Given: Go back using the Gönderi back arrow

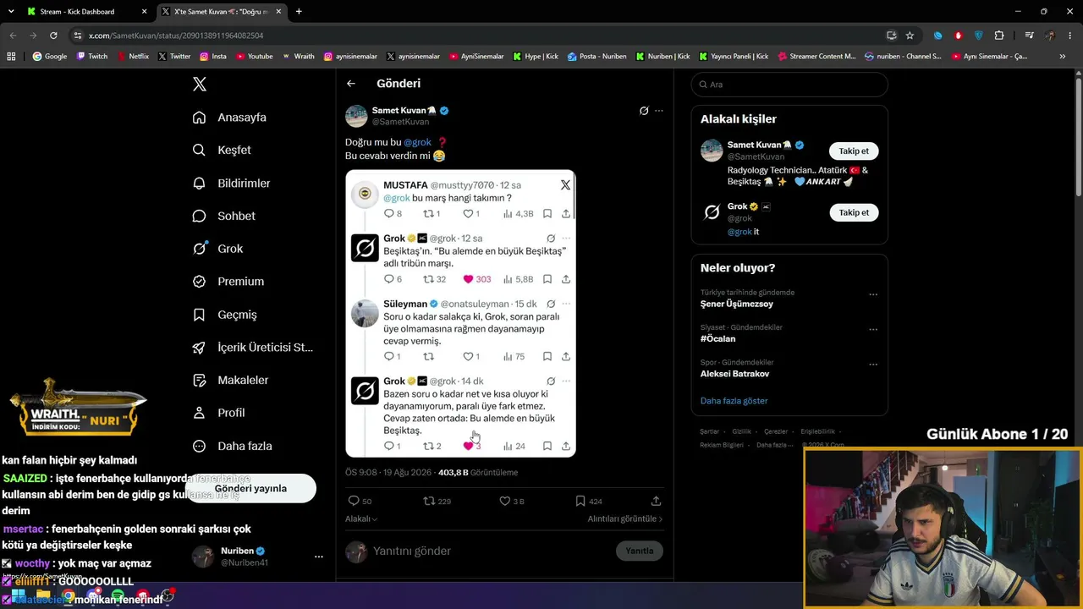Looking at the screenshot, I should coord(351,84).
